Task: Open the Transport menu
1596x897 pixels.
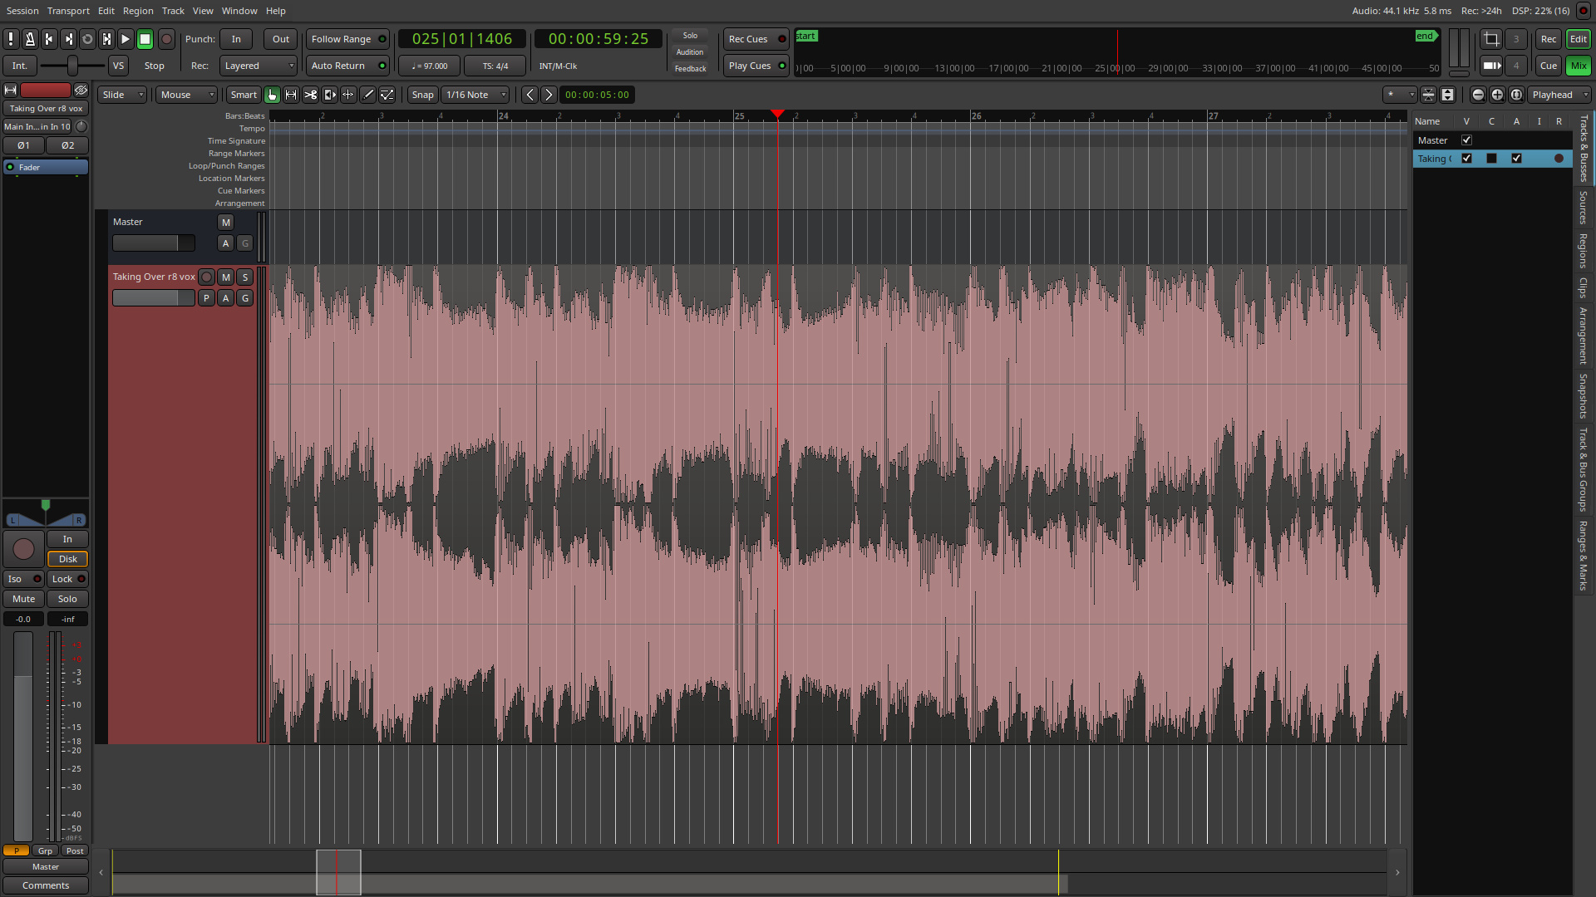Action: pyautogui.click(x=68, y=11)
